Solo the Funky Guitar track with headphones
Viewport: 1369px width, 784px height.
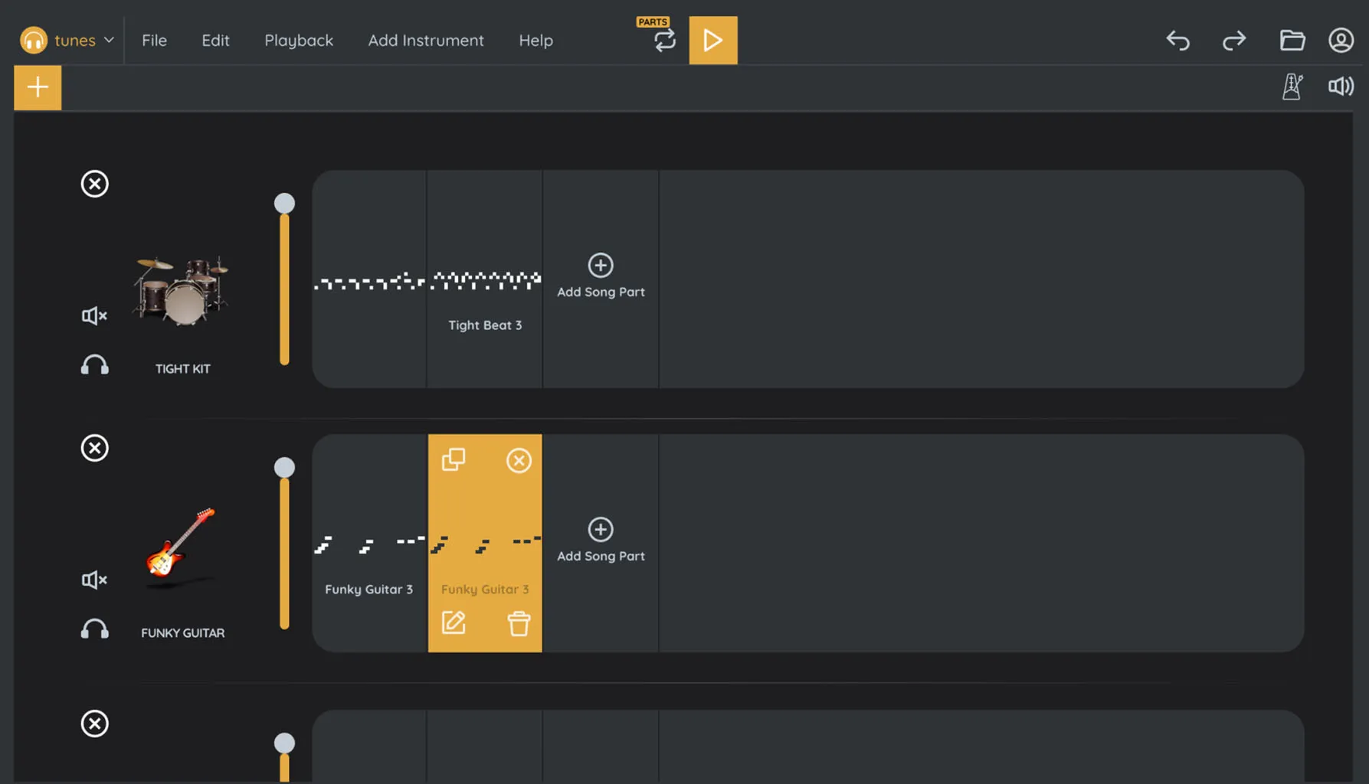coord(94,629)
